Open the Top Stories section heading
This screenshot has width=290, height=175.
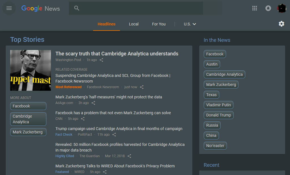click(x=27, y=40)
